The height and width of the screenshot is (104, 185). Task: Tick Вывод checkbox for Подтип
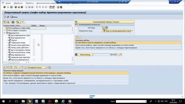[x=42, y=40]
